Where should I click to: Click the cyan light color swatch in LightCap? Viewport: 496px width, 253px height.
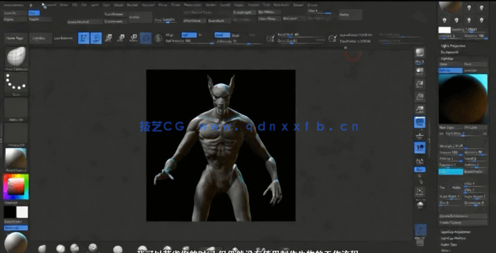click(x=451, y=171)
